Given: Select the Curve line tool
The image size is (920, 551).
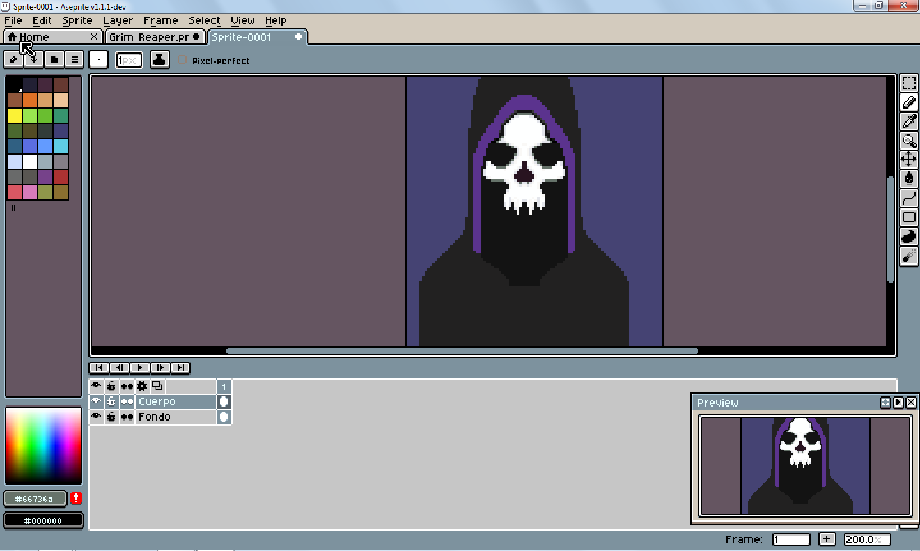Looking at the screenshot, I should pyautogui.click(x=908, y=198).
